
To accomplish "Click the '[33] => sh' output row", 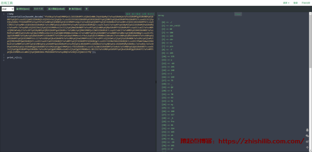I will (x=167, y=135).
